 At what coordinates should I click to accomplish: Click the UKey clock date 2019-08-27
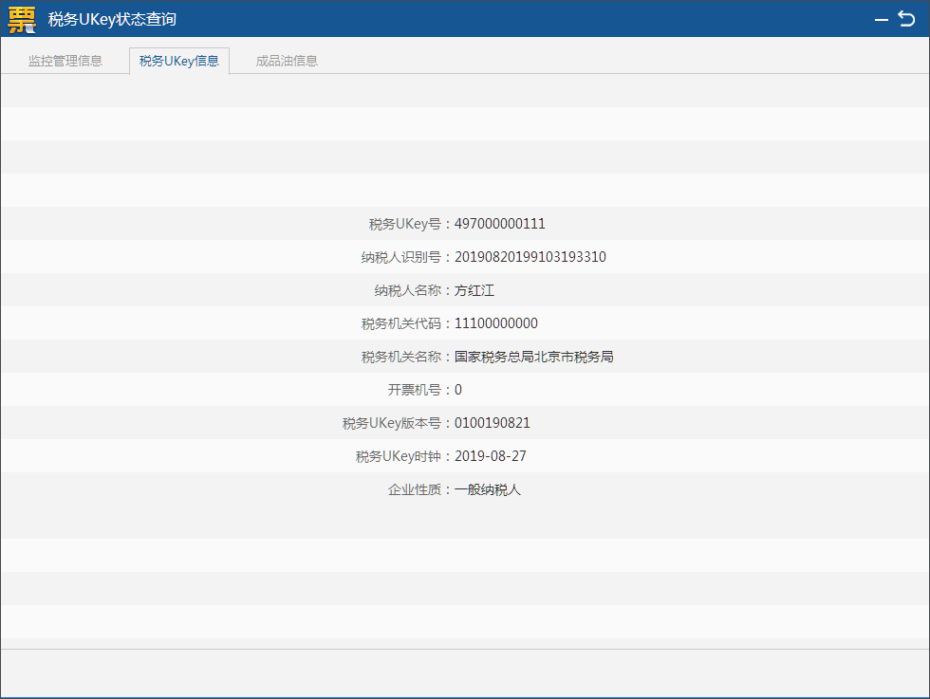click(x=491, y=456)
